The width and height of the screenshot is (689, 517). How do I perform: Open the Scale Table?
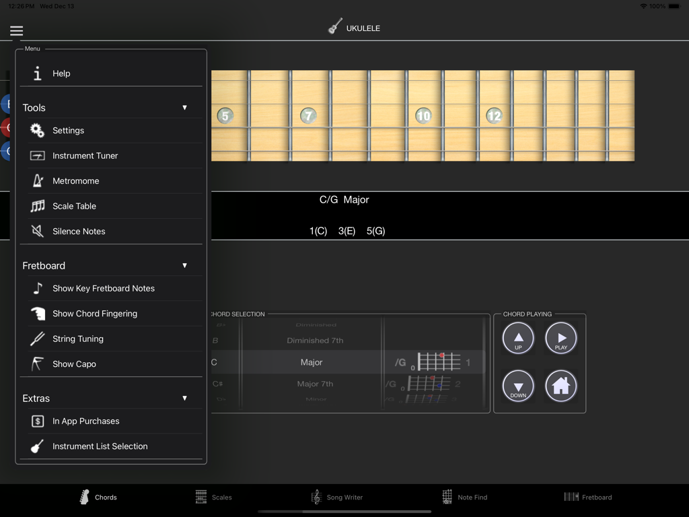(73, 206)
